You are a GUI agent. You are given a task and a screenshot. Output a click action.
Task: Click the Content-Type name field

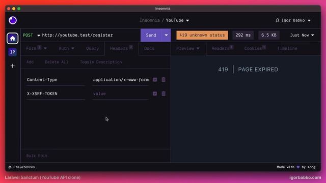pyautogui.click(x=56, y=80)
